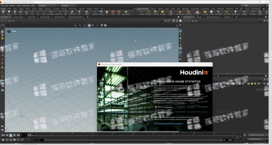Switch to the Composite View tab
The height and width of the screenshot is (145, 272).
click(45, 17)
